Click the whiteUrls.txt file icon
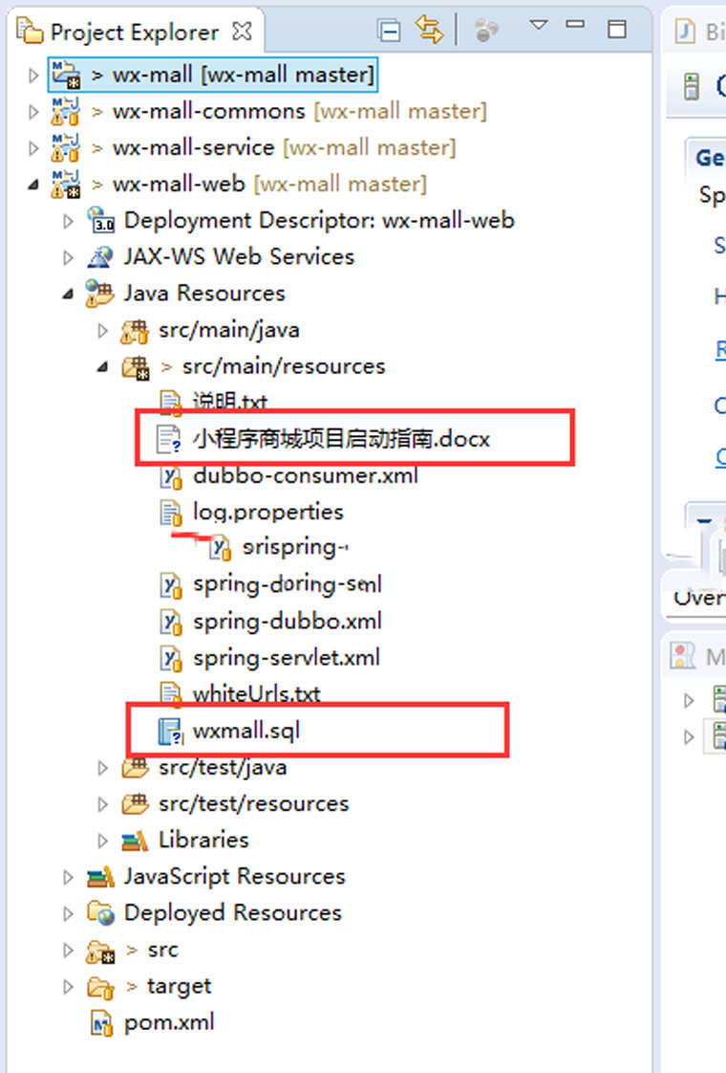The image size is (726, 1073). click(170, 693)
